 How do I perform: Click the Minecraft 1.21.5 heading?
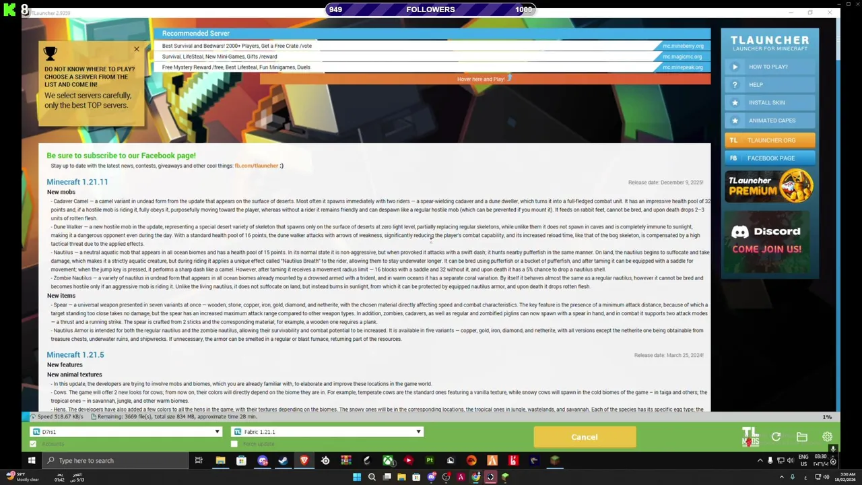point(75,355)
